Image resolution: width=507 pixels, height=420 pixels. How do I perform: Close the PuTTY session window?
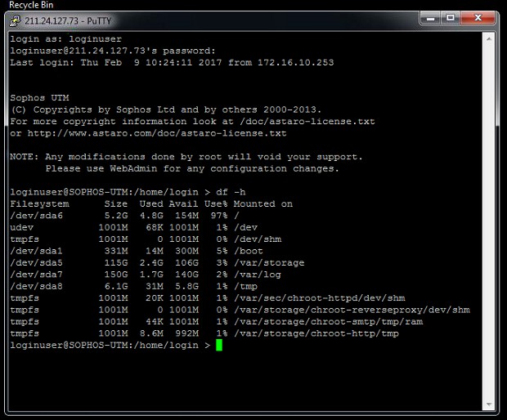click(x=478, y=18)
